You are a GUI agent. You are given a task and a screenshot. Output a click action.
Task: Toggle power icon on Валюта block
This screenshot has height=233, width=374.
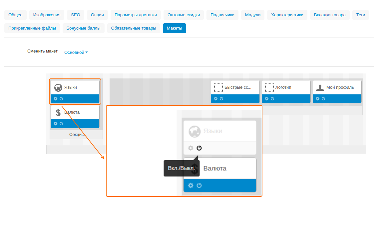[61, 124]
